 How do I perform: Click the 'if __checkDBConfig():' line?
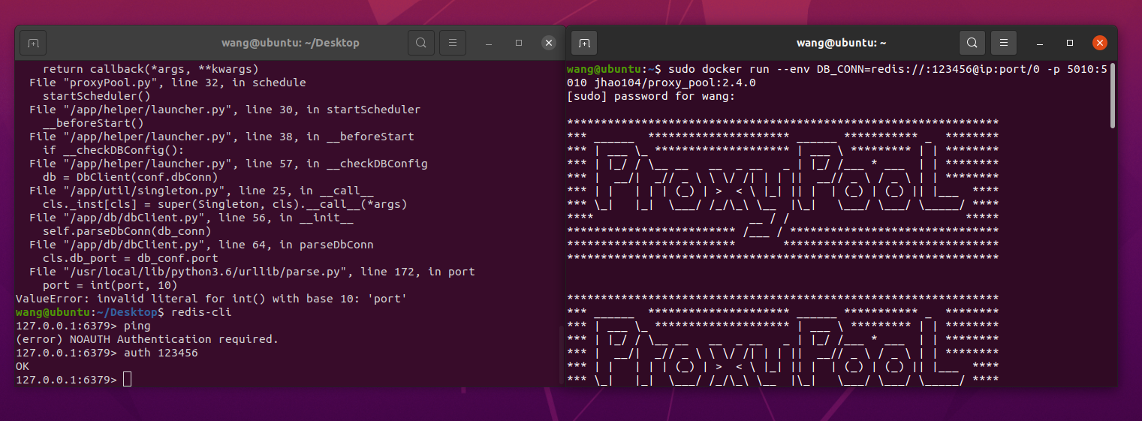click(113, 150)
